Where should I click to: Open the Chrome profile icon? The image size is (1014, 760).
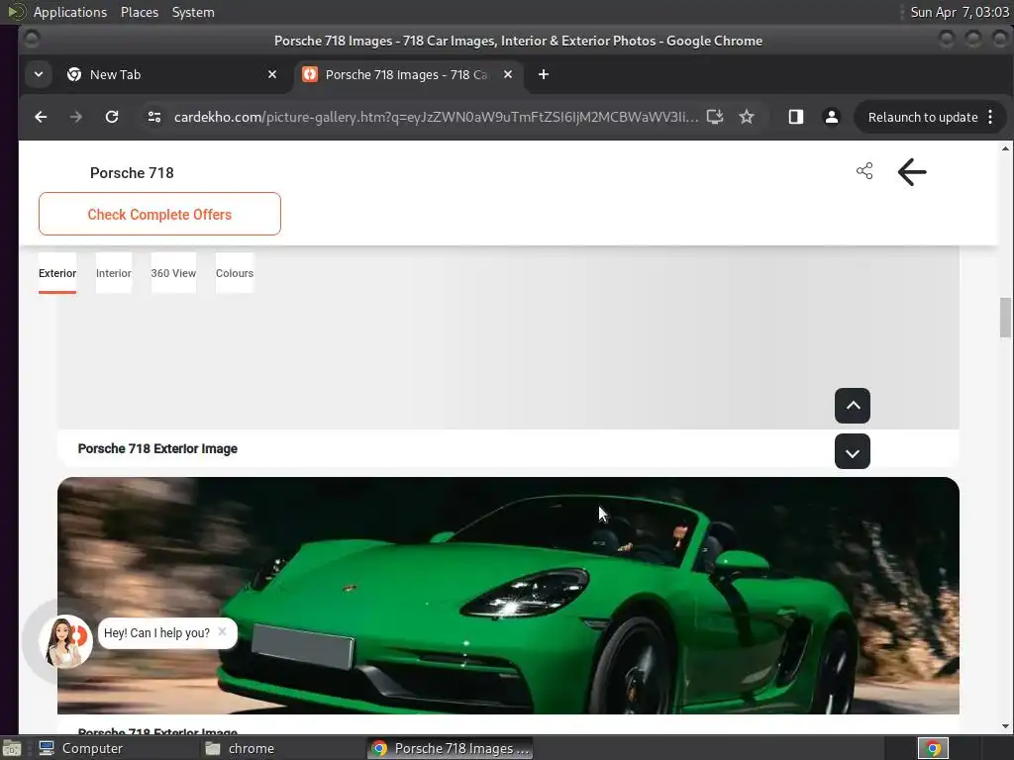pyautogui.click(x=832, y=117)
